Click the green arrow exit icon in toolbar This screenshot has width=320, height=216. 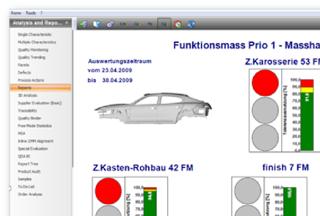[83, 24]
